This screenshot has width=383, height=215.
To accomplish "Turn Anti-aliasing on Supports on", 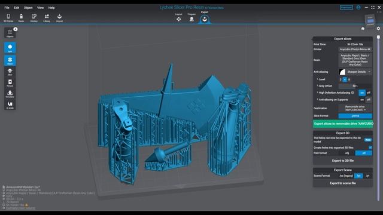I will (362, 100).
